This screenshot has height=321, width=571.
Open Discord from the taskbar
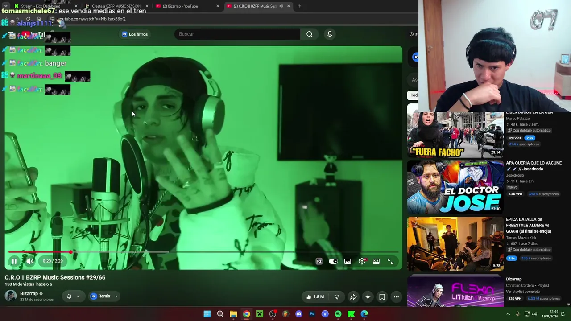299,314
